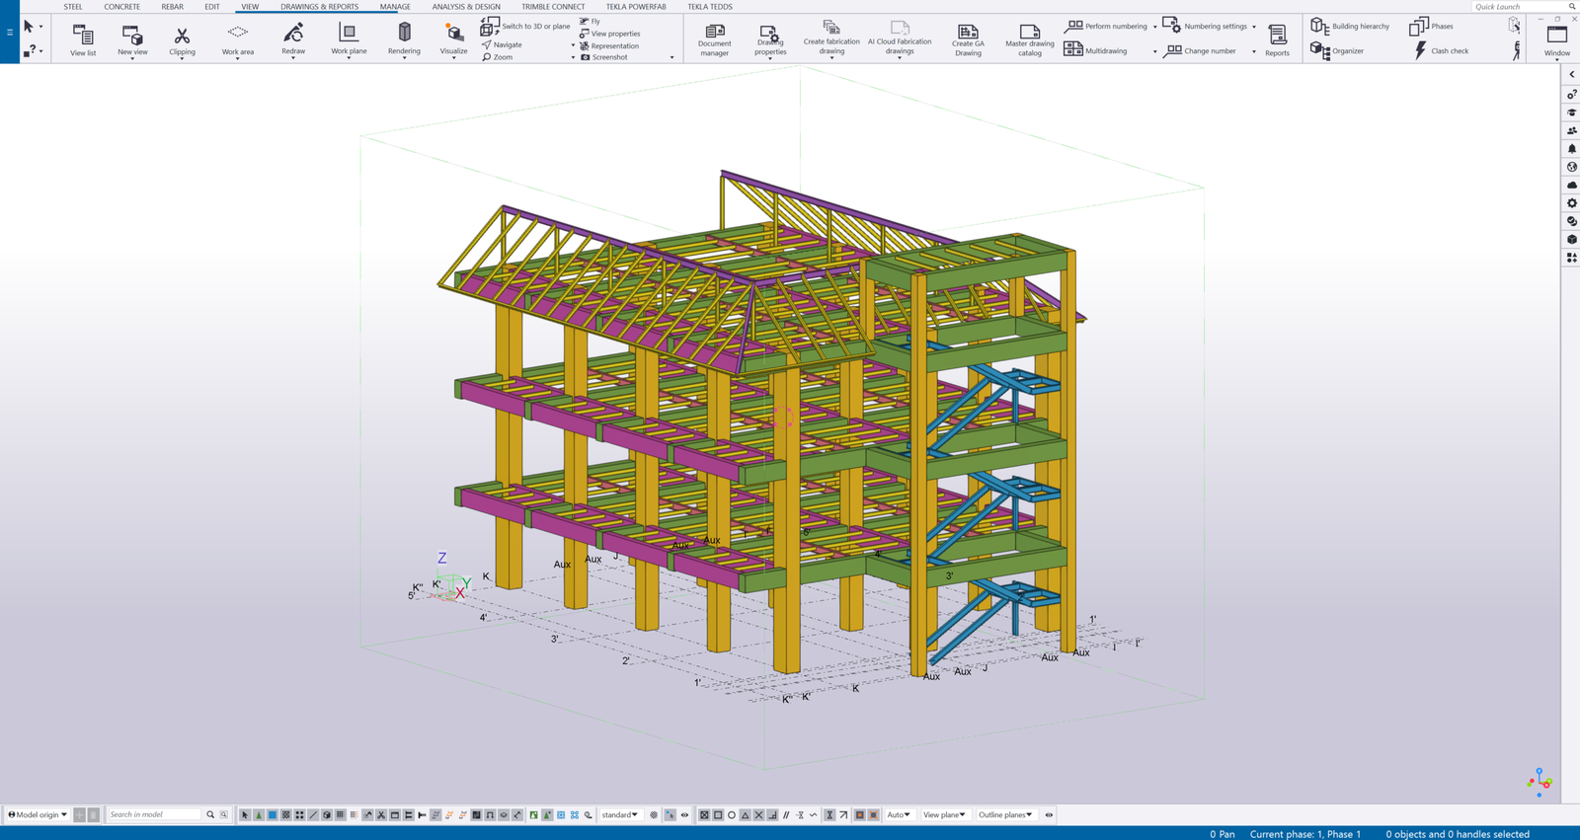Click Switch to 3D or plane

point(526,26)
